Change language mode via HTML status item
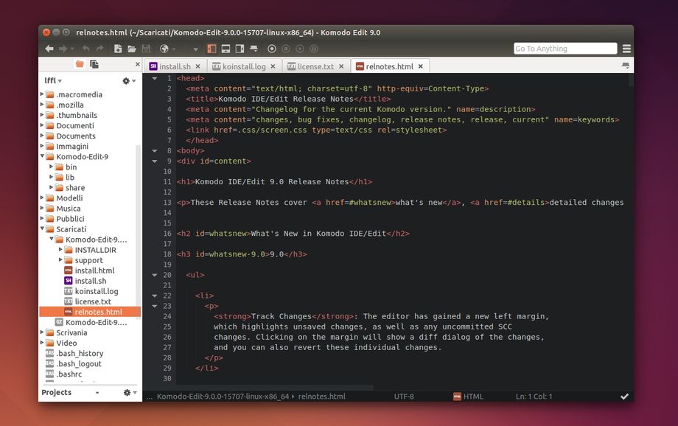Screen dimensions: 678x426 click(x=475, y=396)
